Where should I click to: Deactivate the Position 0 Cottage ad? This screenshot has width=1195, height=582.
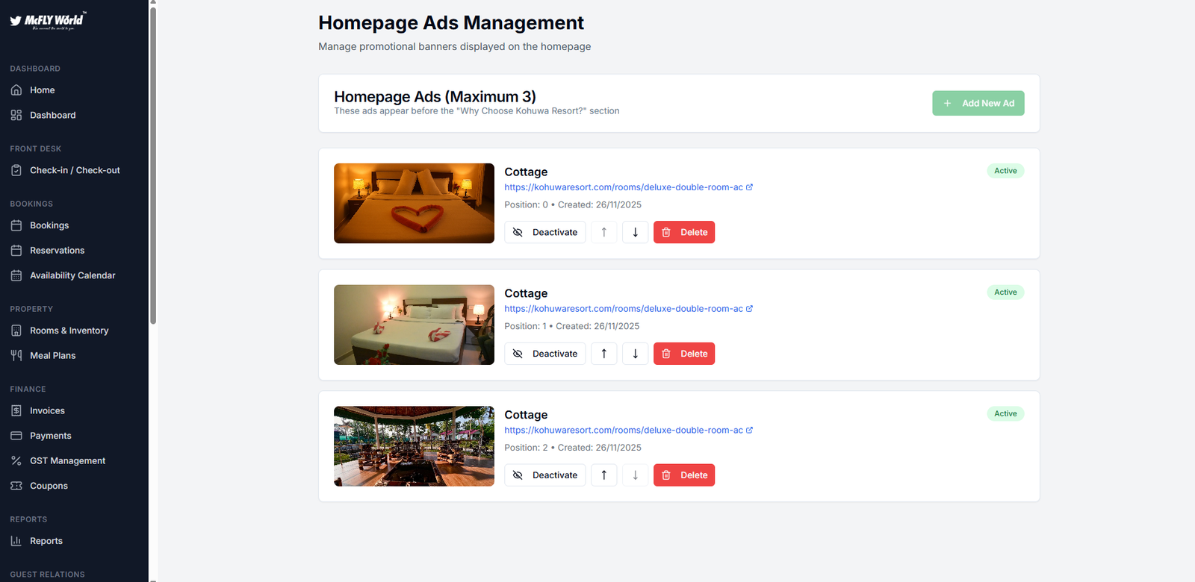pyautogui.click(x=545, y=232)
